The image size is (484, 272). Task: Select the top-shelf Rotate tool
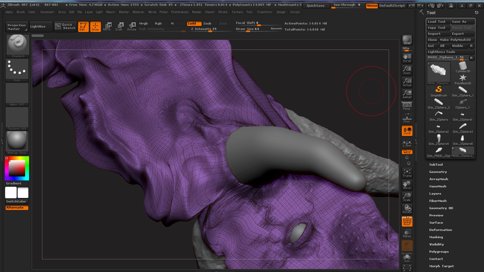click(132, 27)
